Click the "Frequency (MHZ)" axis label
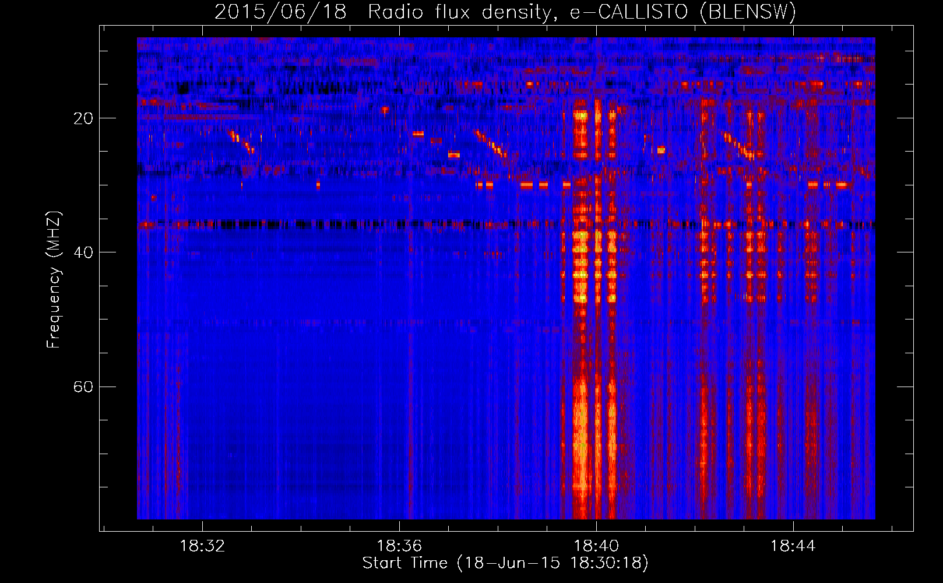 pyautogui.click(x=54, y=280)
